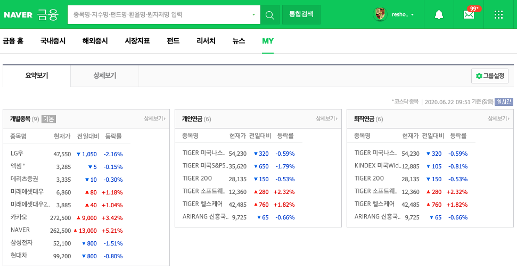The height and width of the screenshot is (271, 517).
Task: Open the mail envelope icon
Action: coord(469,15)
